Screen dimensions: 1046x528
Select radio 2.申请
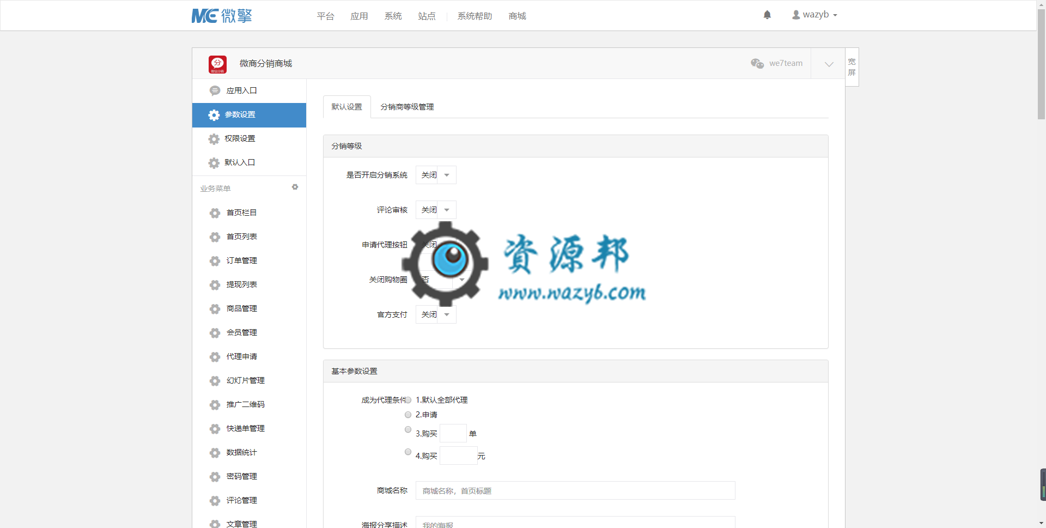pos(408,415)
